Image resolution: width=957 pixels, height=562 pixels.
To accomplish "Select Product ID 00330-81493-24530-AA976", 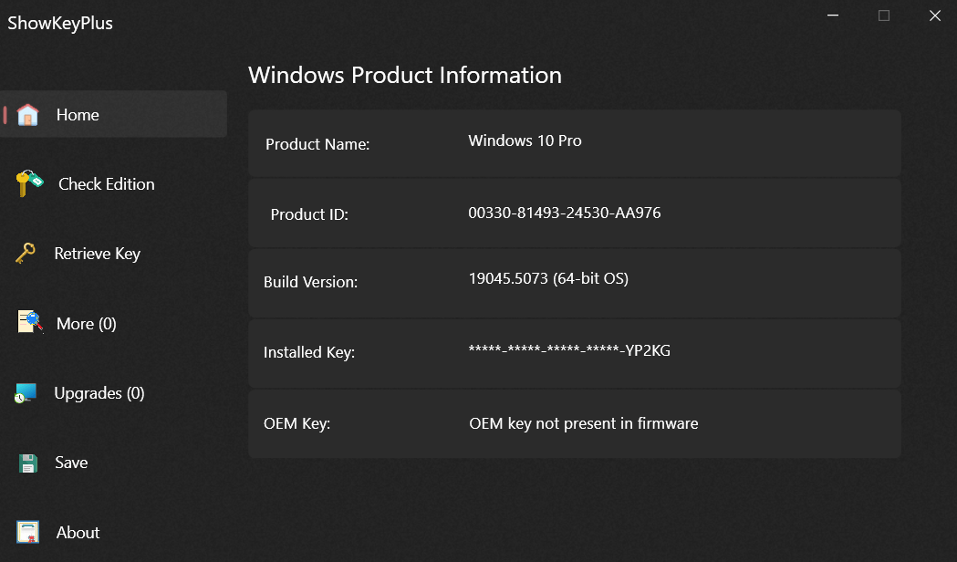I will coord(565,213).
